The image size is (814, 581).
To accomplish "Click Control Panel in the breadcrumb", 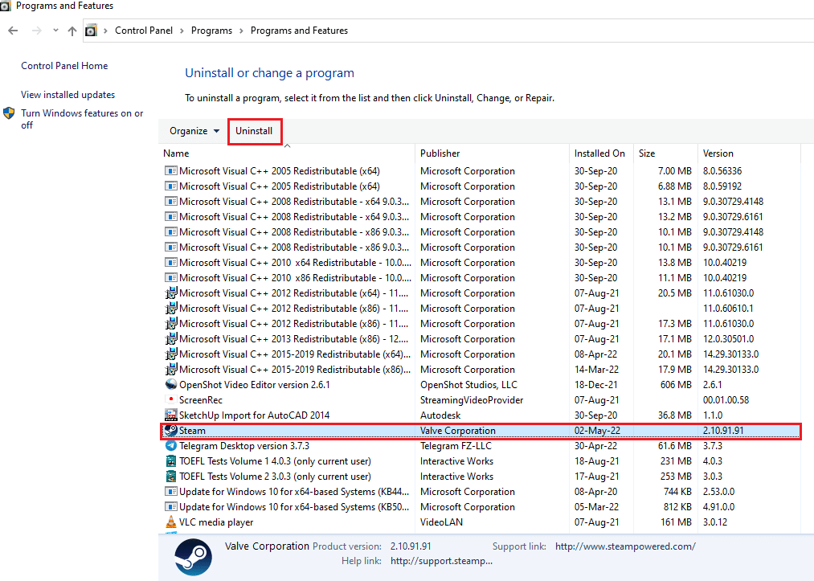I will 144,31.
